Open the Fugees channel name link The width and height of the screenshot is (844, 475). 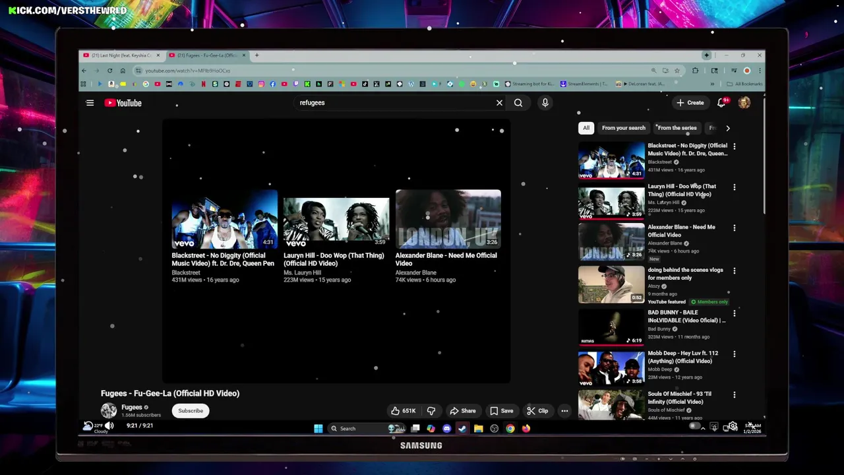(132, 407)
